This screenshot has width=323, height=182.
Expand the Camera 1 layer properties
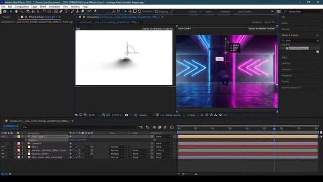coord(16,143)
